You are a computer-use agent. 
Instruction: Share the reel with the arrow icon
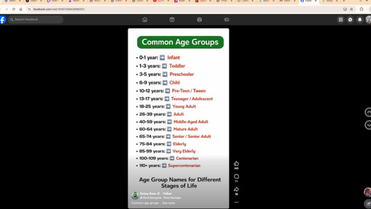[236, 189]
